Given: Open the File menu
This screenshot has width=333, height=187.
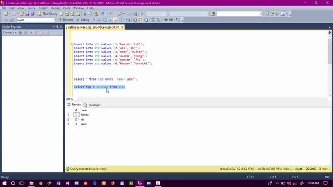Looking at the screenshot, I should click(x=4, y=8).
